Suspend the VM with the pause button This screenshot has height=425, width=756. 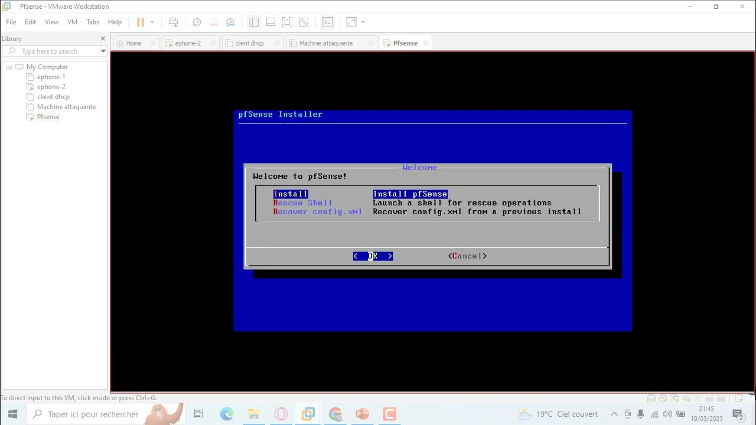[x=141, y=22]
